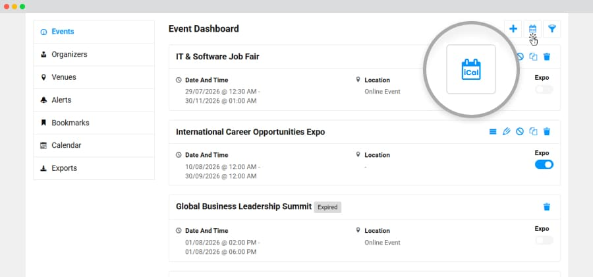The image size is (593, 277).
Task: Click the IT & Software Job Fair title
Action: 217,57
